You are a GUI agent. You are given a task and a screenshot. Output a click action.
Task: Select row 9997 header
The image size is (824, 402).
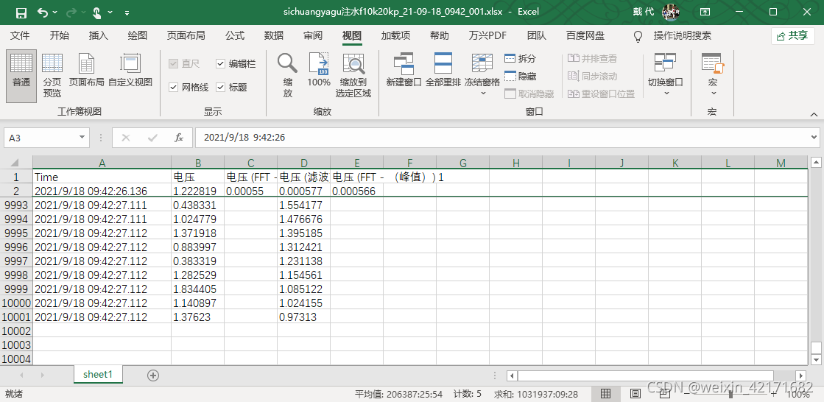pos(15,261)
